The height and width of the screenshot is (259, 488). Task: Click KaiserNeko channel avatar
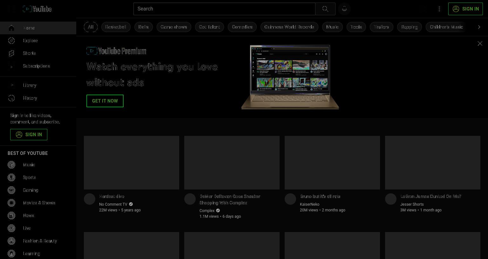pyautogui.click(x=290, y=199)
